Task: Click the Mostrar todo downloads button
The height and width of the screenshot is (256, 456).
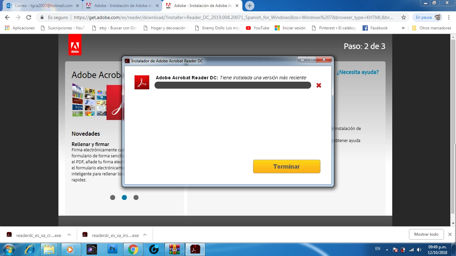Action: tap(426, 234)
